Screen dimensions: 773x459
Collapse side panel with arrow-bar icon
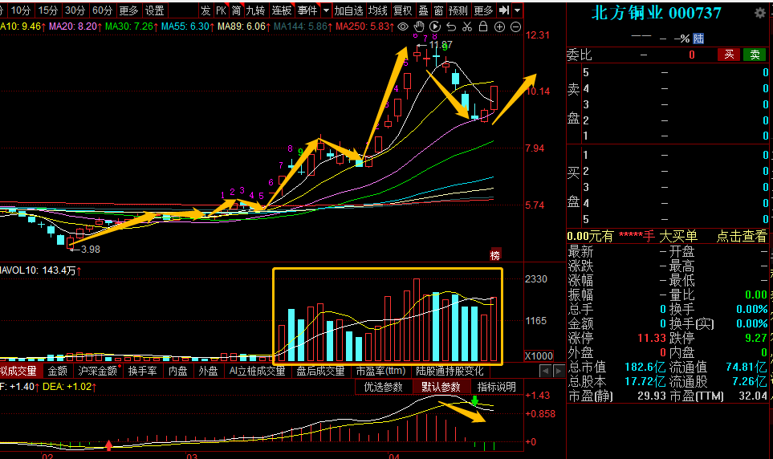[x=504, y=10]
